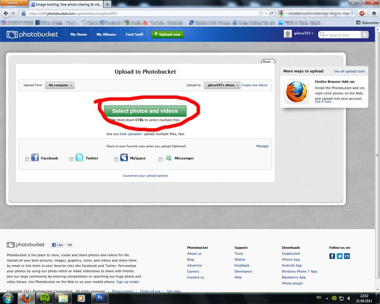
Task: Reload the page with refresh icon
Action: (x=272, y=14)
